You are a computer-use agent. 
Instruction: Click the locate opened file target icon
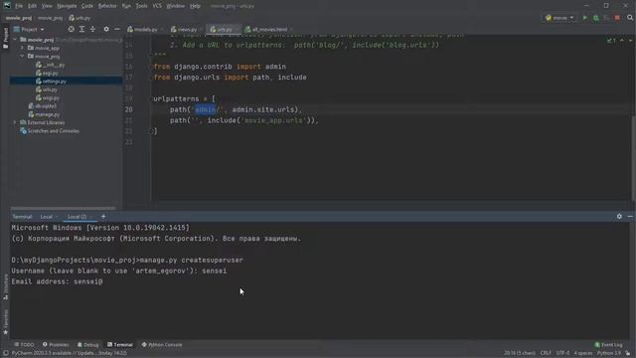pyautogui.click(x=71, y=29)
